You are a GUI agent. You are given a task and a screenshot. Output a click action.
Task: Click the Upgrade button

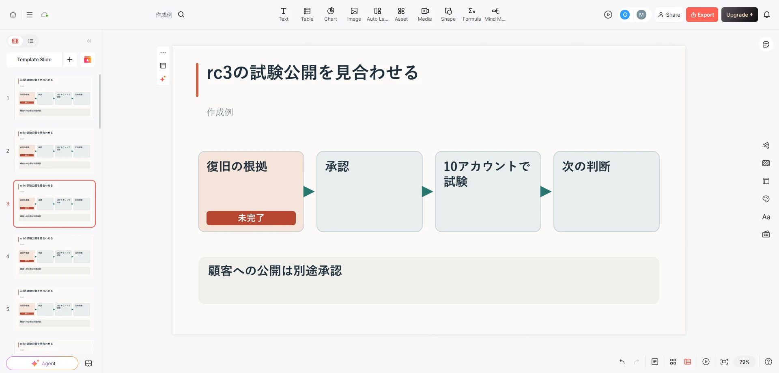[x=739, y=15]
